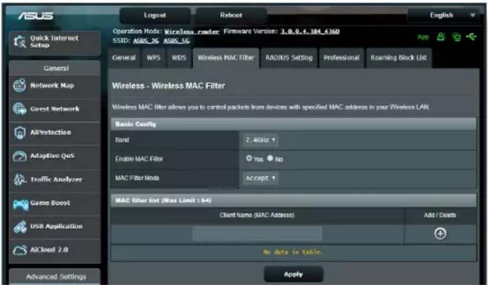
Task: Open USB Application menu label
Action: (x=56, y=227)
